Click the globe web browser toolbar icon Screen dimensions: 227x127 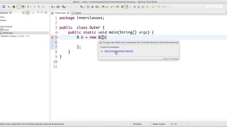23,7
